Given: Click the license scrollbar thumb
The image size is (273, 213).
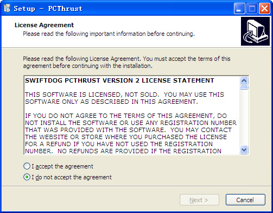Looking at the screenshot, I should click(x=244, y=87).
